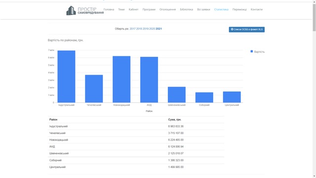This screenshot has width=316, height=178.
Task: Open the Головна menu item
Action: point(109,9)
